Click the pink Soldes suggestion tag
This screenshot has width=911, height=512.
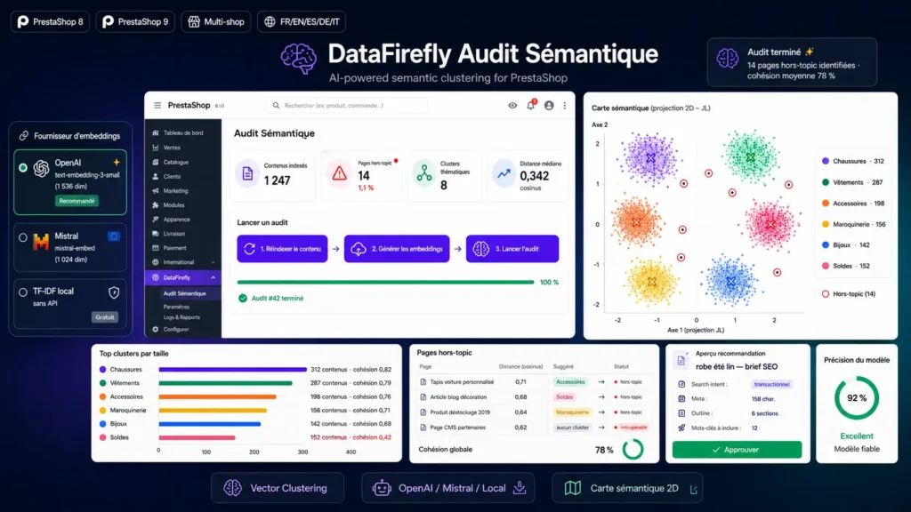pos(564,397)
